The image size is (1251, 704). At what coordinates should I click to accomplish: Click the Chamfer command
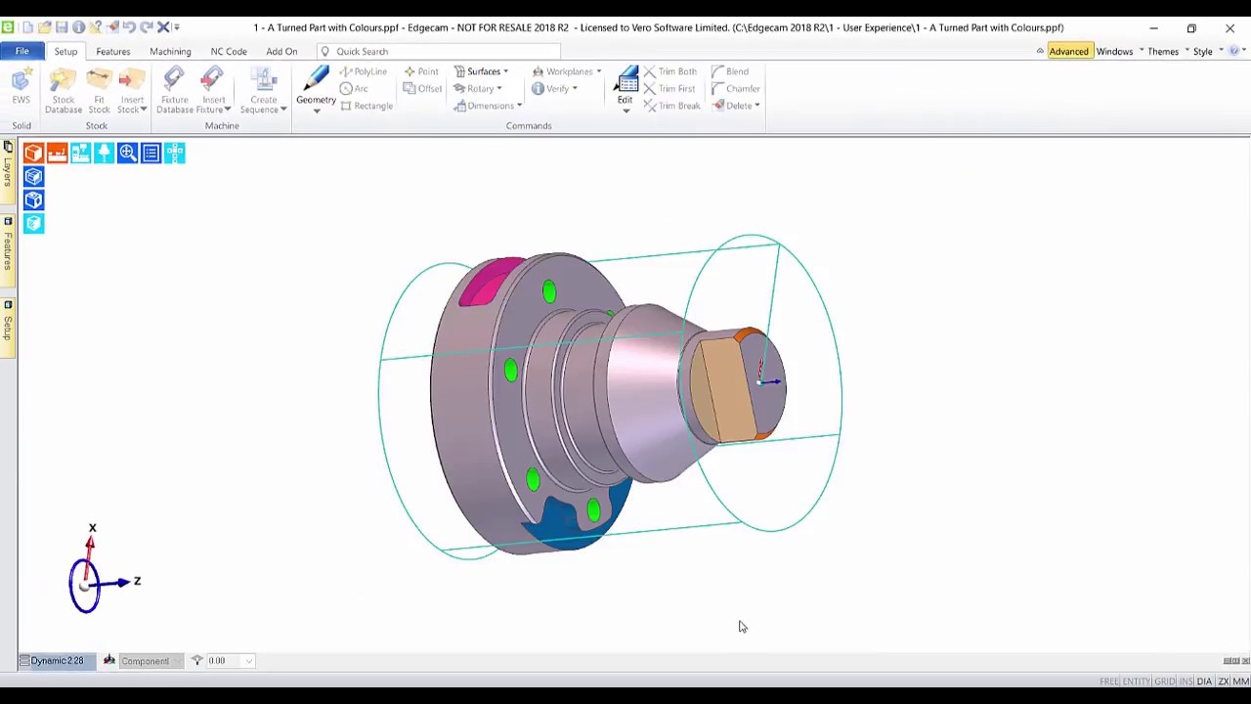736,88
